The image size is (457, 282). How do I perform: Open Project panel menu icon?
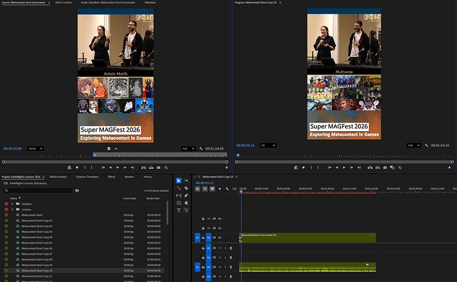click(44, 177)
